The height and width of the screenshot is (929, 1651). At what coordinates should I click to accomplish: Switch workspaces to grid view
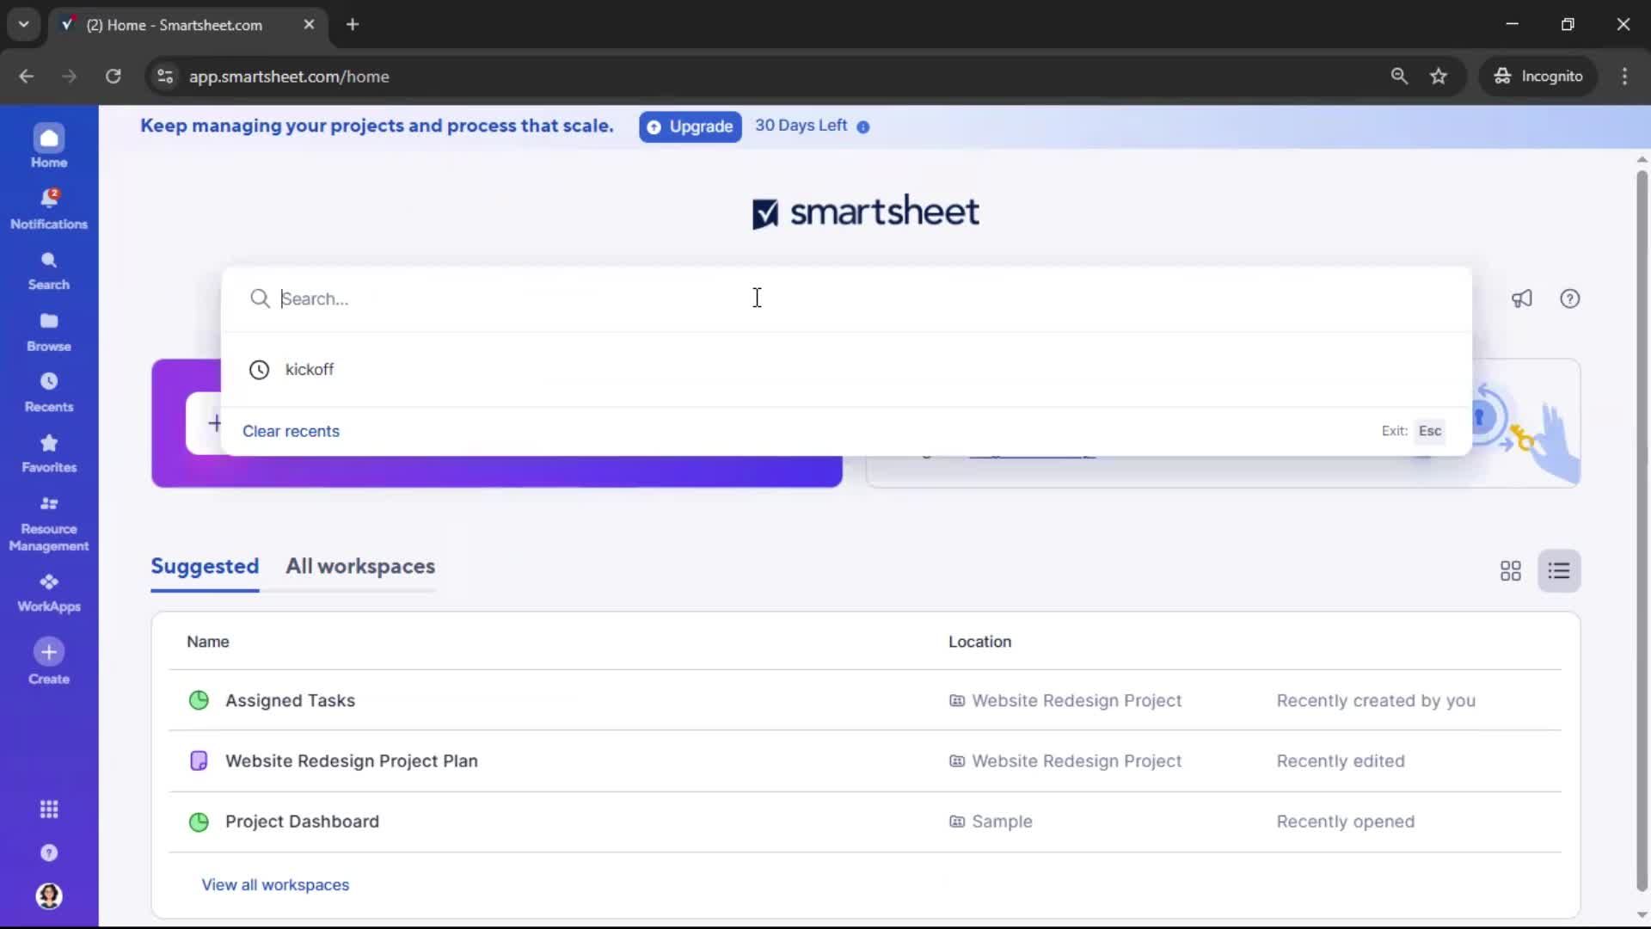(1510, 570)
